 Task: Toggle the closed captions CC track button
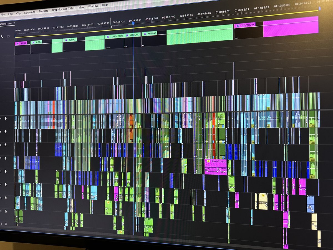tap(8, 36)
